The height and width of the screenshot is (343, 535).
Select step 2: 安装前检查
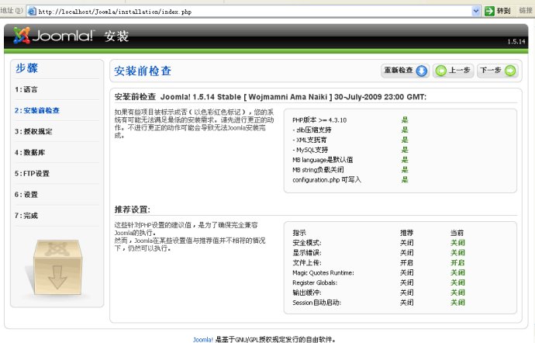[37, 110]
